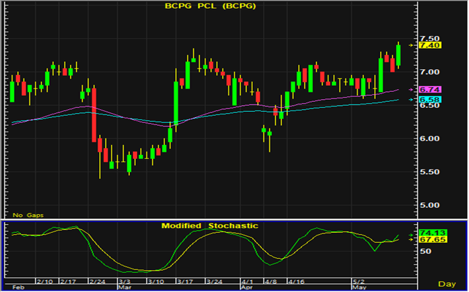
Task: Click the cyan 6.58 moving average label
Action: click(x=430, y=100)
